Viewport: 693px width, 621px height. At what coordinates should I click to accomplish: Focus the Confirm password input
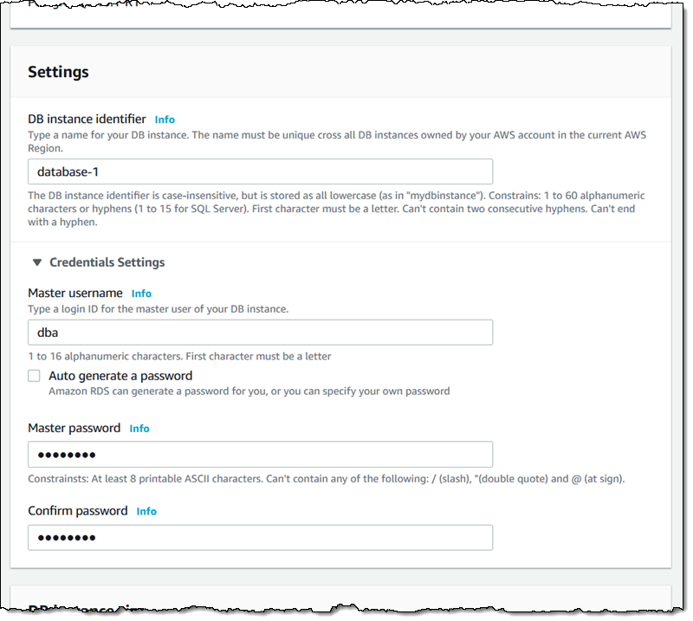pos(260,538)
